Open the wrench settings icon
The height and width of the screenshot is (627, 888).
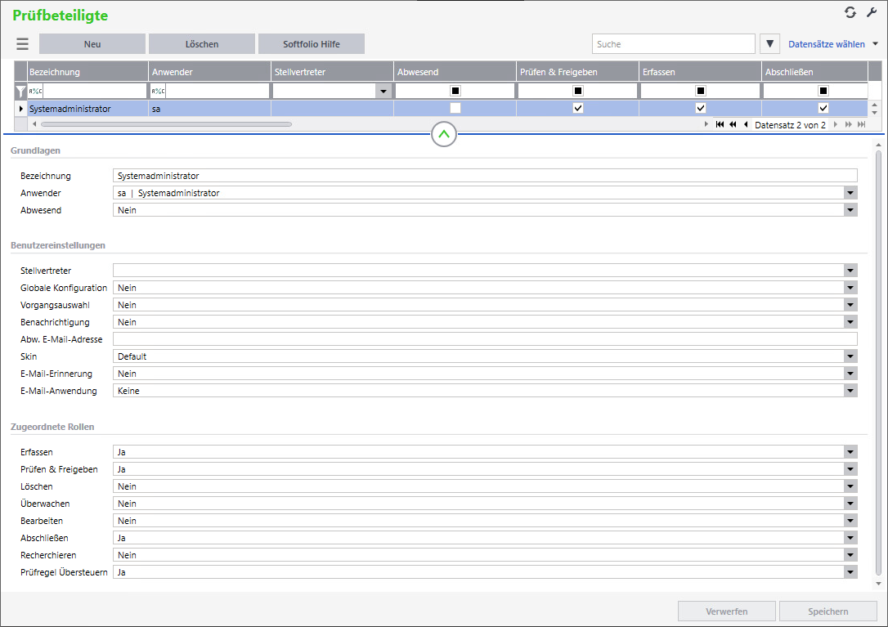click(872, 12)
